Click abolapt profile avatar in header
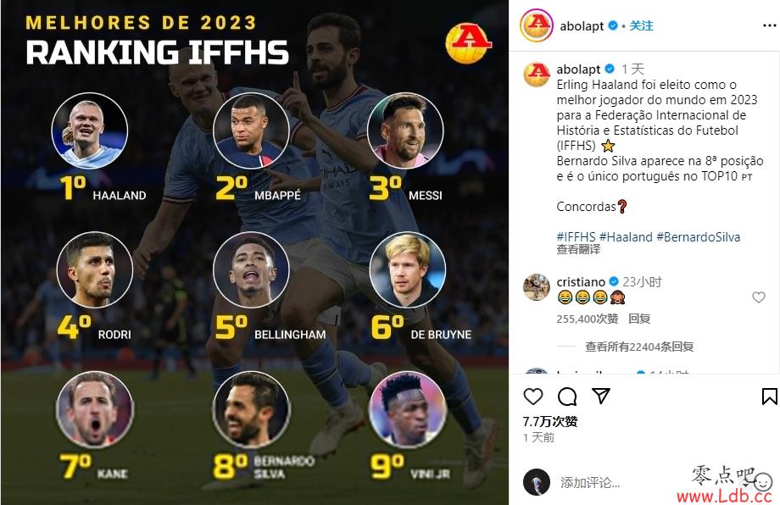The width and height of the screenshot is (780, 505). 537,25
